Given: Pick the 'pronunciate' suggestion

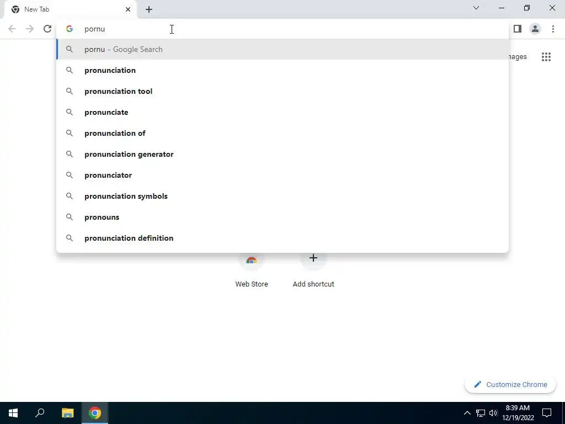Looking at the screenshot, I should tap(282, 112).
